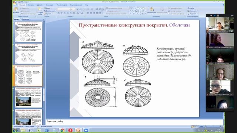Open the Анимация ribbon tab

[x=49, y=5]
